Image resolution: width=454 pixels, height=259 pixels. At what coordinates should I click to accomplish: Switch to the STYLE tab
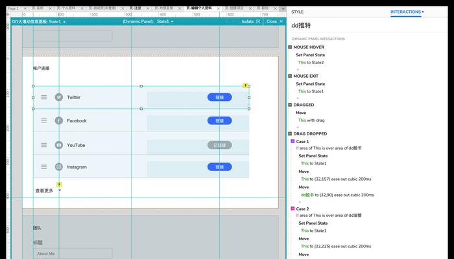point(297,12)
